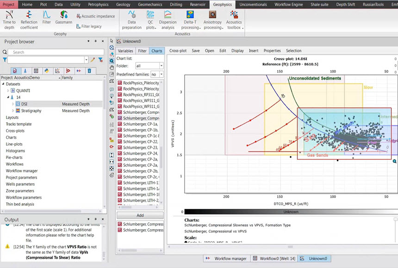398x268 pixels.
Task: Click the Add button below chart list
Action: (140, 215)
